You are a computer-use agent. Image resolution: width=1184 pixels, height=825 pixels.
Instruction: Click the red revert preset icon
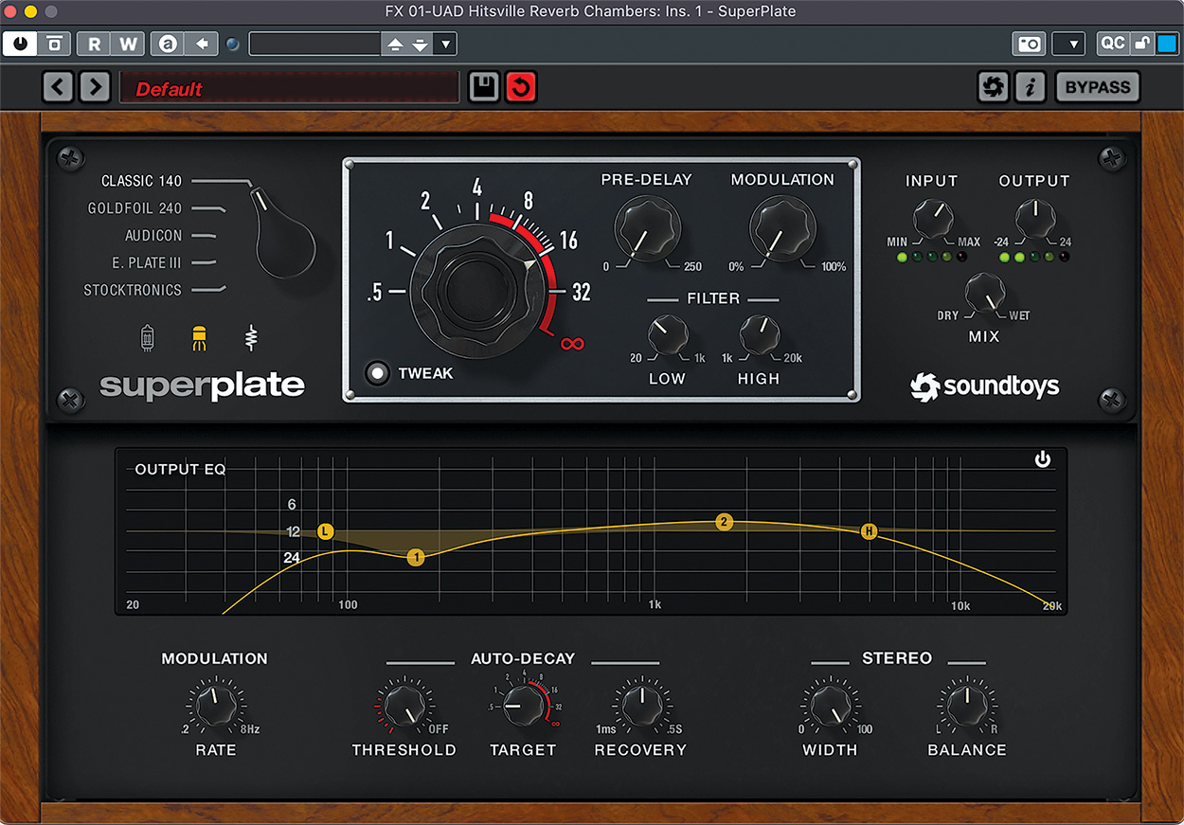521,86
